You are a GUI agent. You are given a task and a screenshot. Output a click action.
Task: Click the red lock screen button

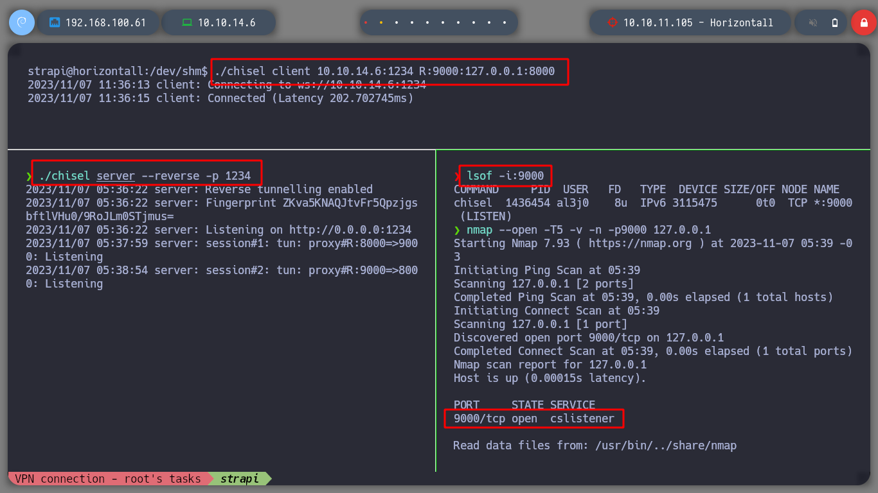coord(863,22)
